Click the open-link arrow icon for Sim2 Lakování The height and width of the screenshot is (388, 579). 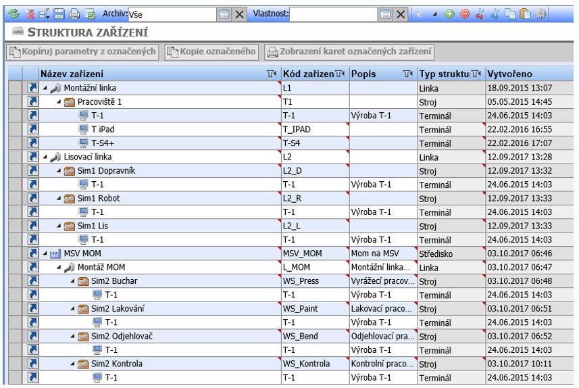click(x=32, y=308)
